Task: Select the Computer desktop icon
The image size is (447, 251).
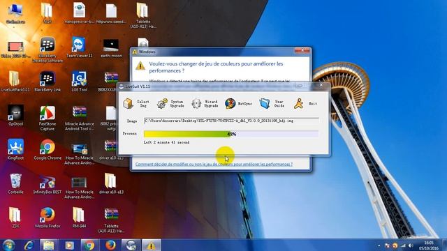Action: [15, 13]
